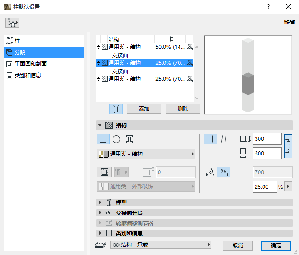Expand 模型 panel
The width and height of the screenshot is (299, 255).
pos(194,203)
